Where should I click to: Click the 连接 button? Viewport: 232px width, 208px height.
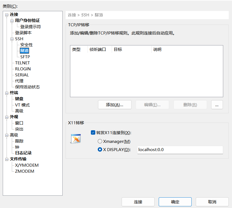(138, 202)
